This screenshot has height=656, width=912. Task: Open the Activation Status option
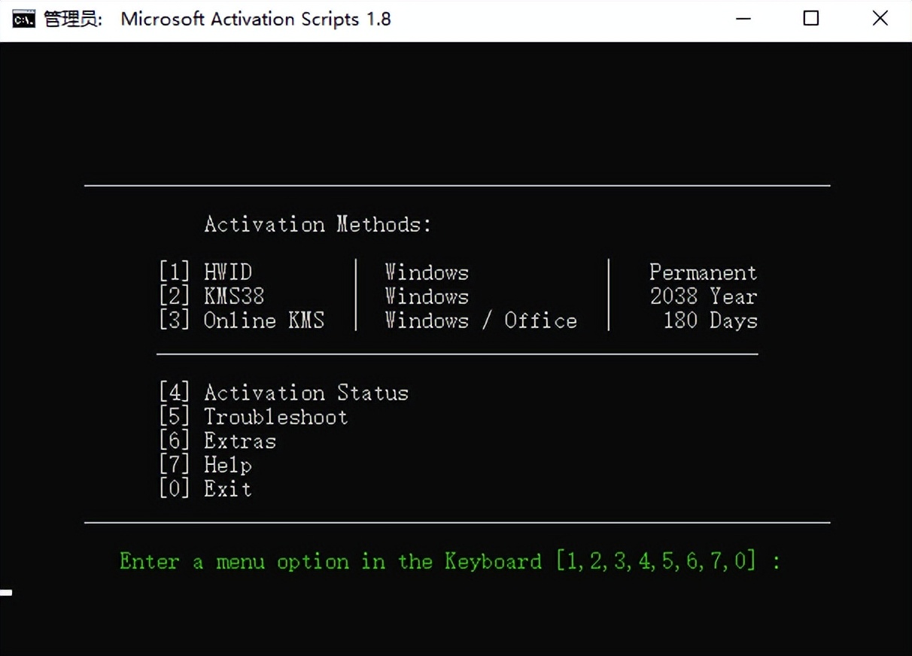[305, 392]
